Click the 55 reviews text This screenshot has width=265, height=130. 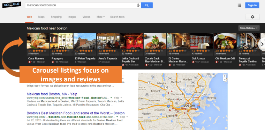(x=33, y=53)
